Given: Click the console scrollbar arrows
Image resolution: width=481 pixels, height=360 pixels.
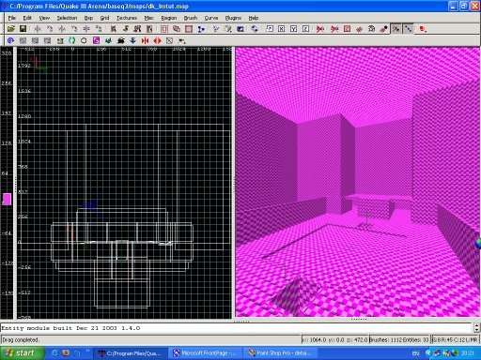Looking at the screenshot, I should 476,328.
